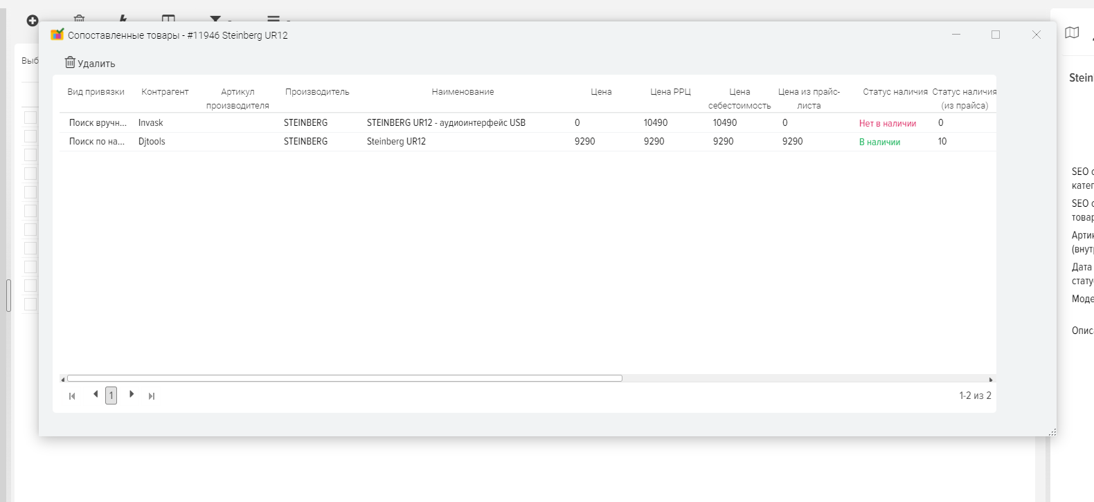The image size is (1094, 502).
Task: Click the plus icon in the background toolbar
Action: point(32,21)
